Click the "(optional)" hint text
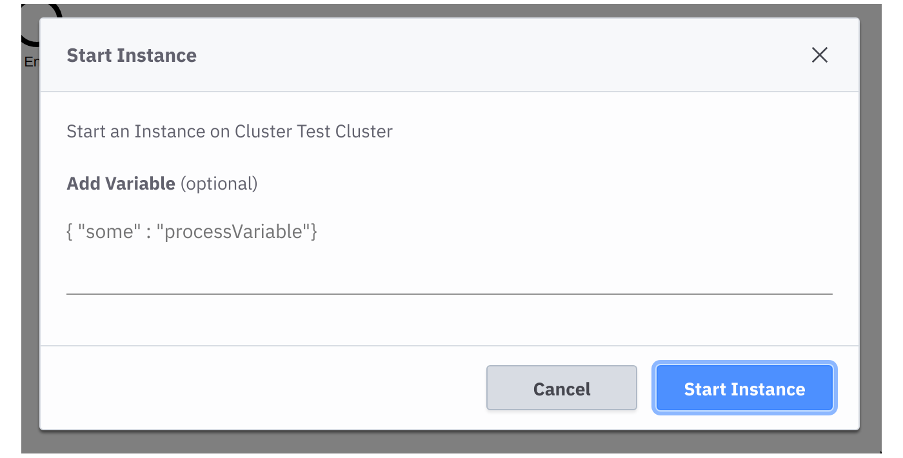The height and width of the screenshot is (458, 903). tap(219, 184)
